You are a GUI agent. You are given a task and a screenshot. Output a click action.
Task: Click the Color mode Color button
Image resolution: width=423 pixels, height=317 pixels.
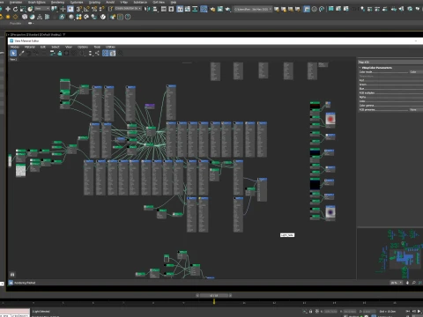[x=413, y=72]
